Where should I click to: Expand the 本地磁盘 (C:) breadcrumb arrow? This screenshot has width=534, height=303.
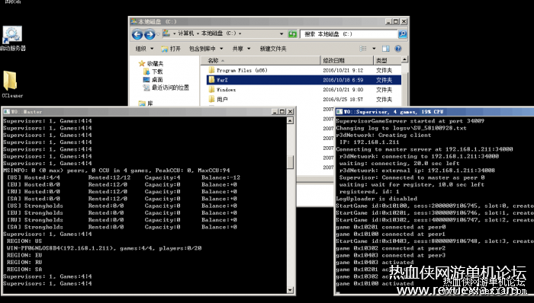click(240, 33)
